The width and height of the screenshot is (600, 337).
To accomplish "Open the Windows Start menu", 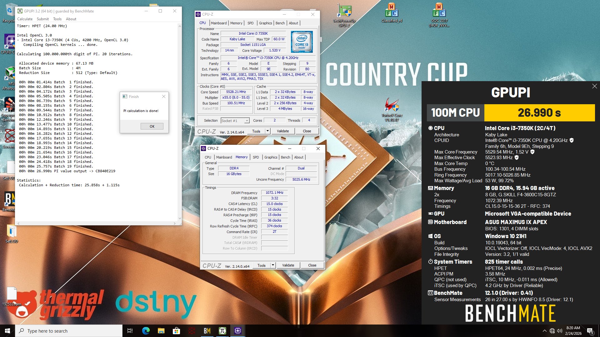I will click(7, 331).
